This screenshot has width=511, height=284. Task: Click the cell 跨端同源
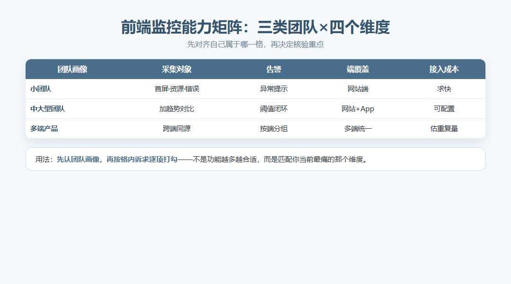(176, 128)
